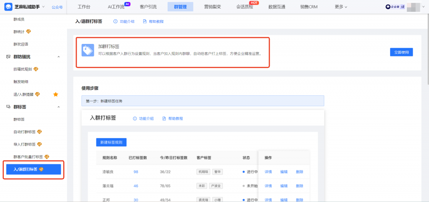Screen dimensions: 429x202
Task: Open 详情 for the 漆毓良 row
Action: [x=268, y=172]
